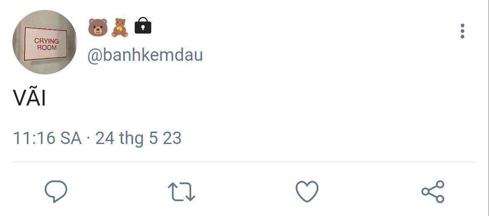This screenshot has height=216, width=489.
Task: Toggle retweet for the VÃI post
Action: (x=182, y=192)
